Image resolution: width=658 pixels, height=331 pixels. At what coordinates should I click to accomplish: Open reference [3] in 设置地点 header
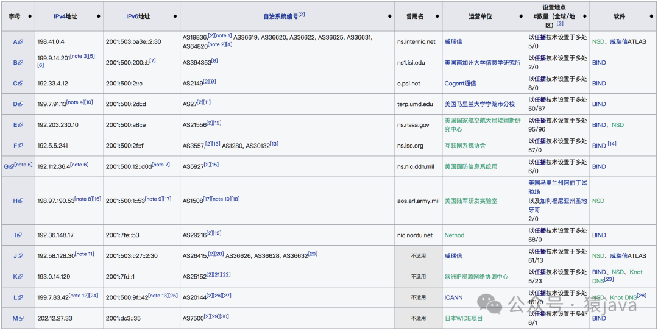click(559, 24)
